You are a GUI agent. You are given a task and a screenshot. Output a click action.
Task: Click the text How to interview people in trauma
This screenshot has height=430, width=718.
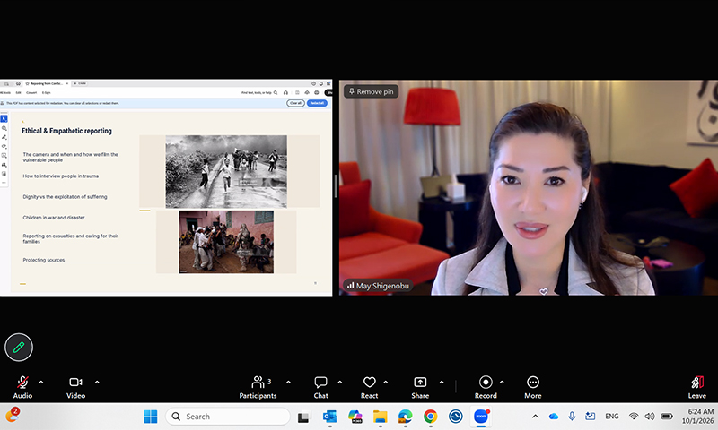click(x=61, y=176)
